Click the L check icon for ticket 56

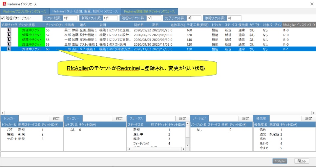point(9,30)
